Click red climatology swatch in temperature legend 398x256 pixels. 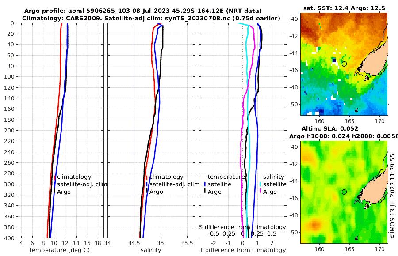point(54,177)
